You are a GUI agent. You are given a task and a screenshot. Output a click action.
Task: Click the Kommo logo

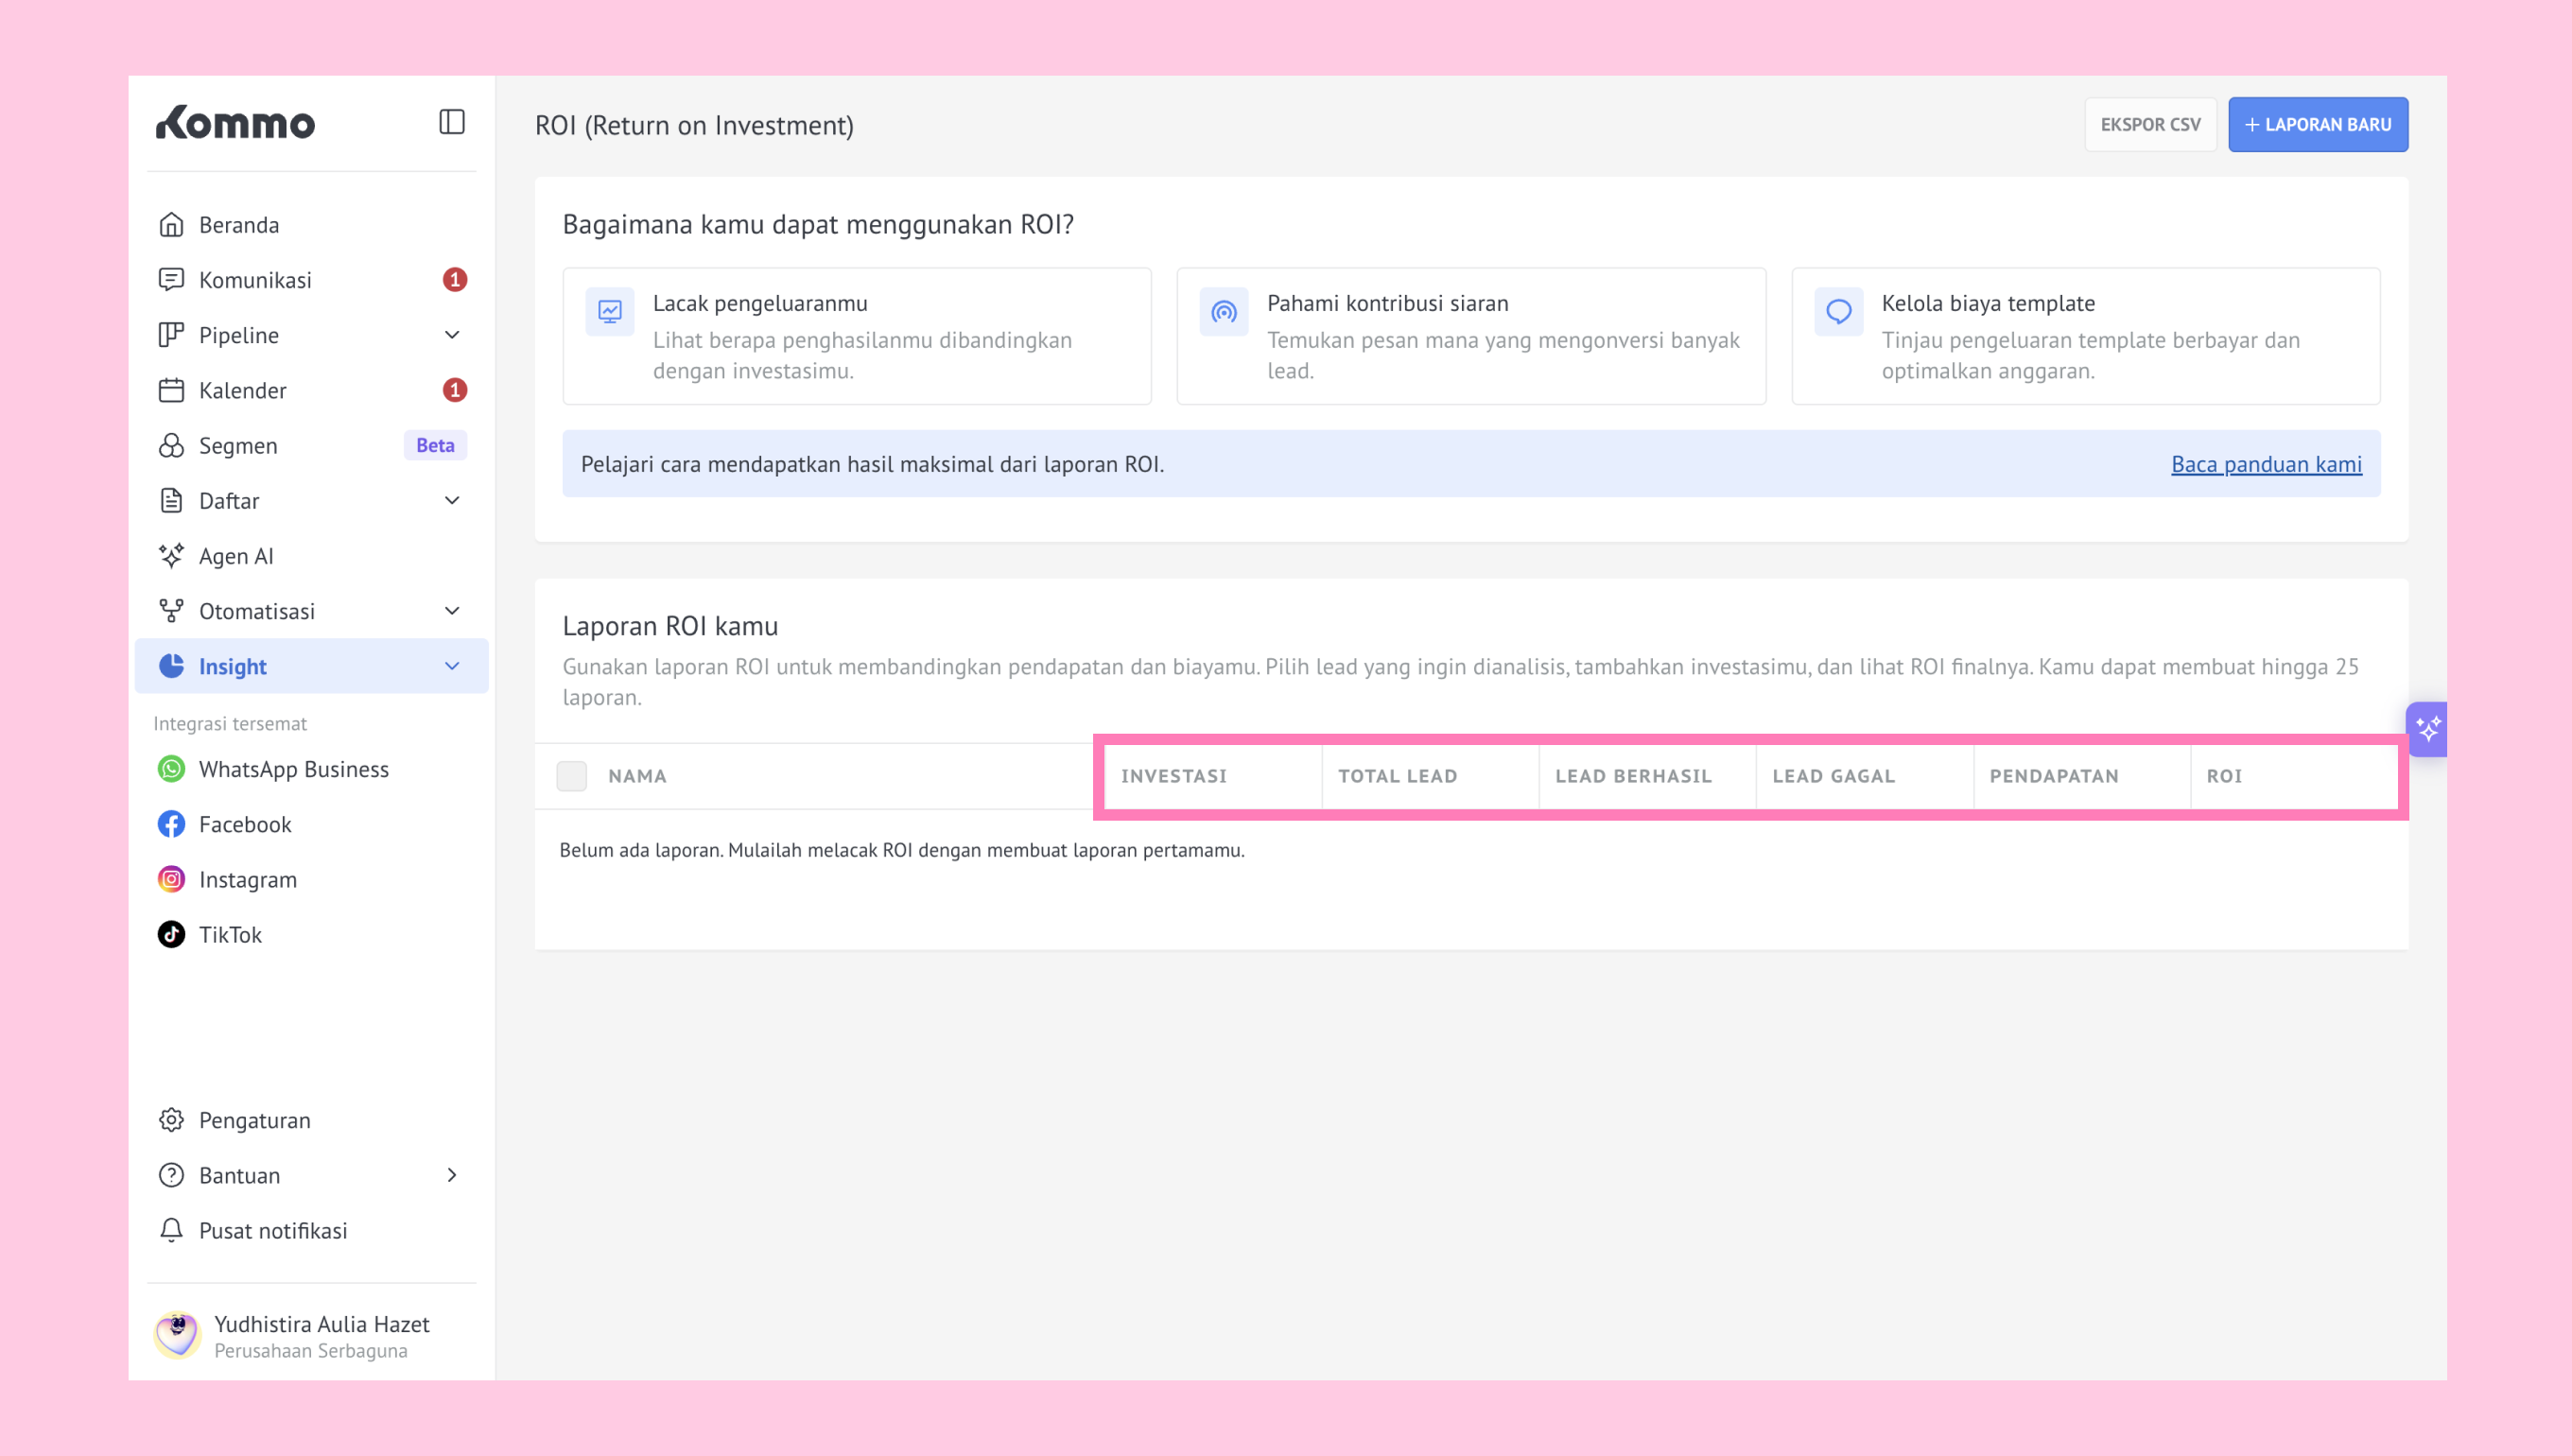235,122
